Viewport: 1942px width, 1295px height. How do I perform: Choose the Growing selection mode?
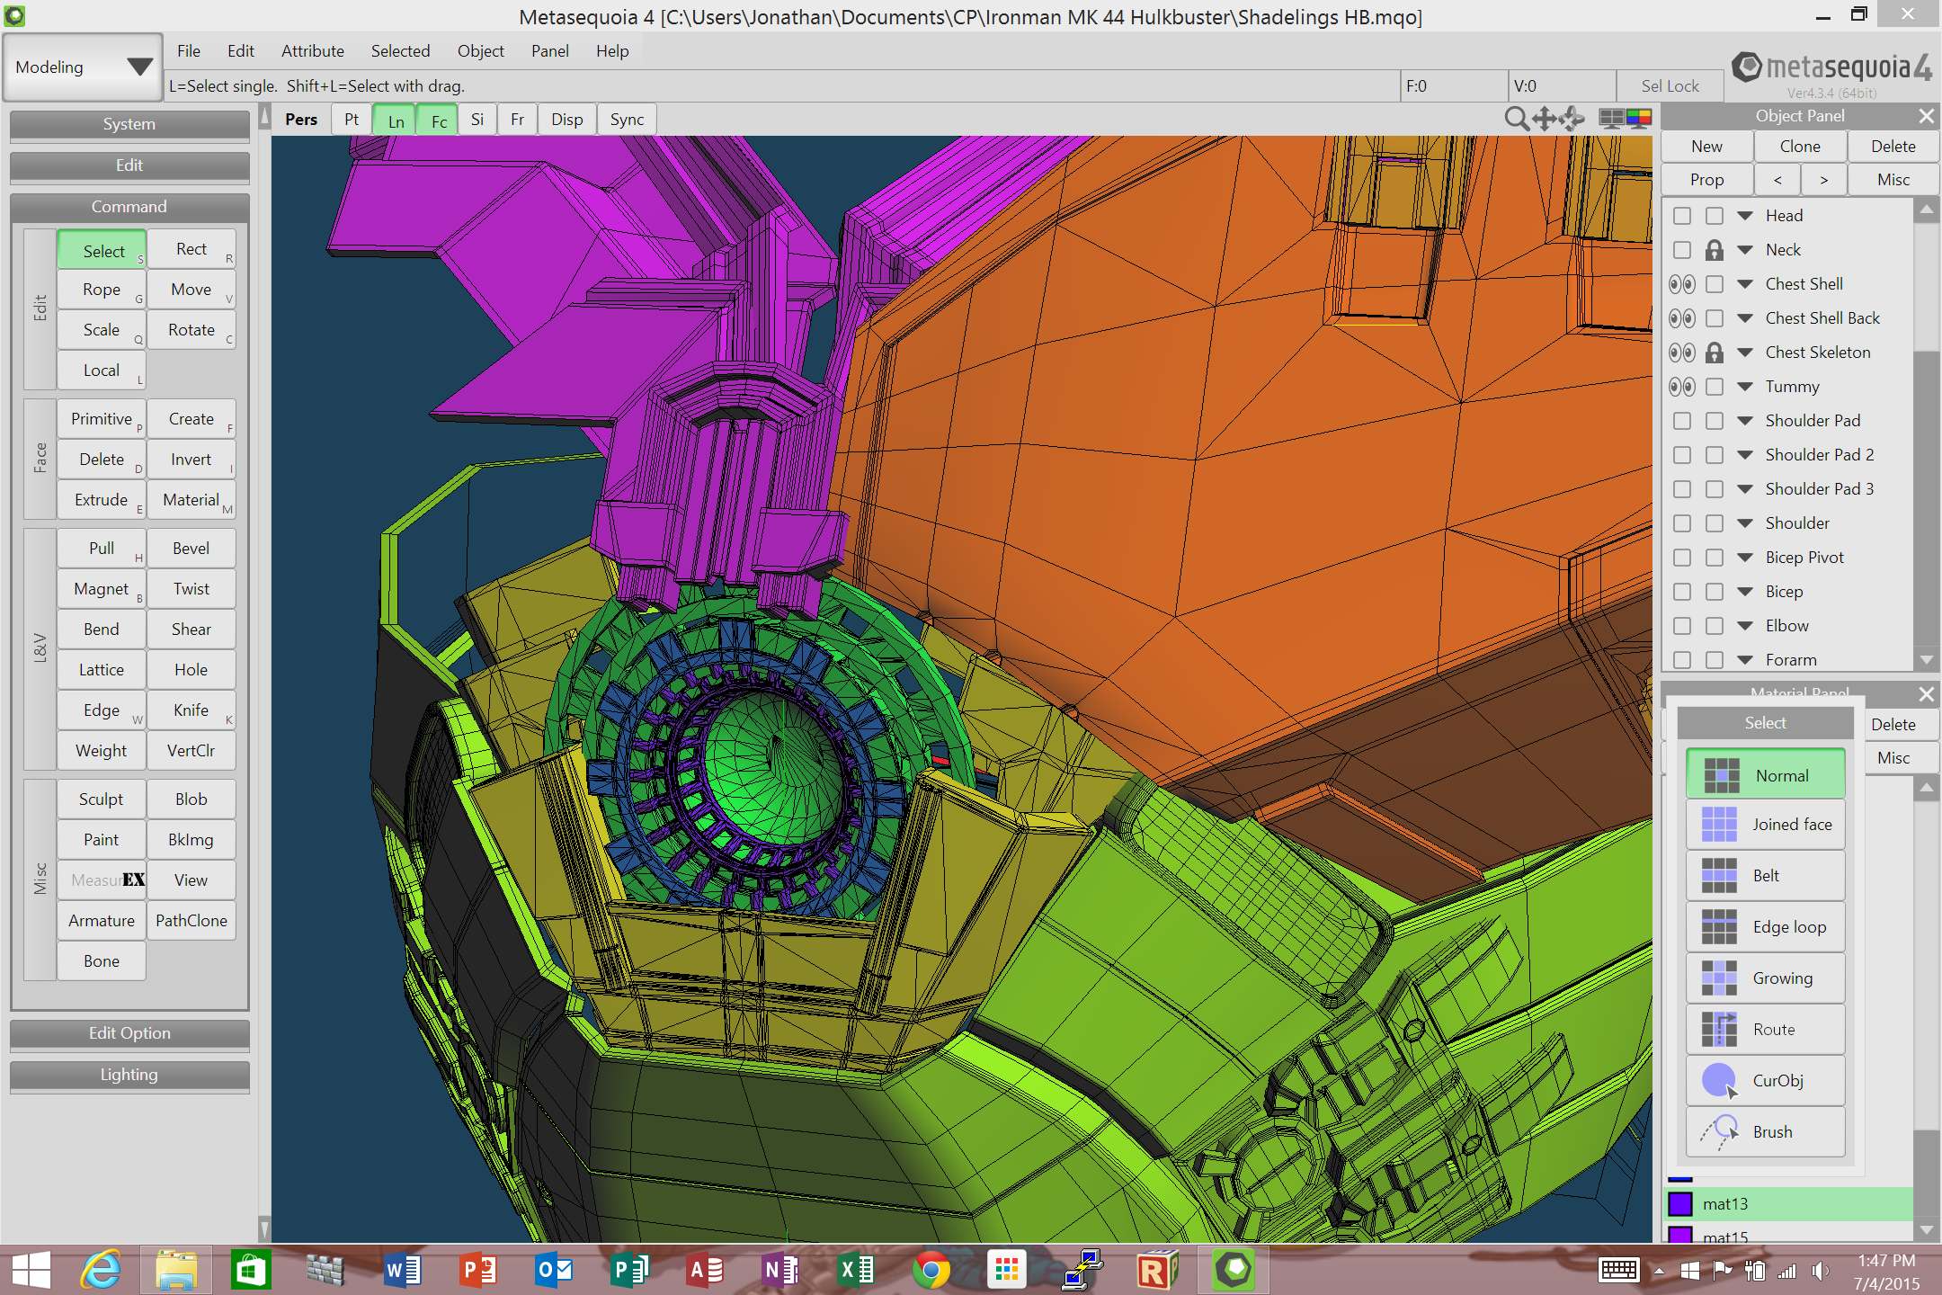tap(1766, 978)
